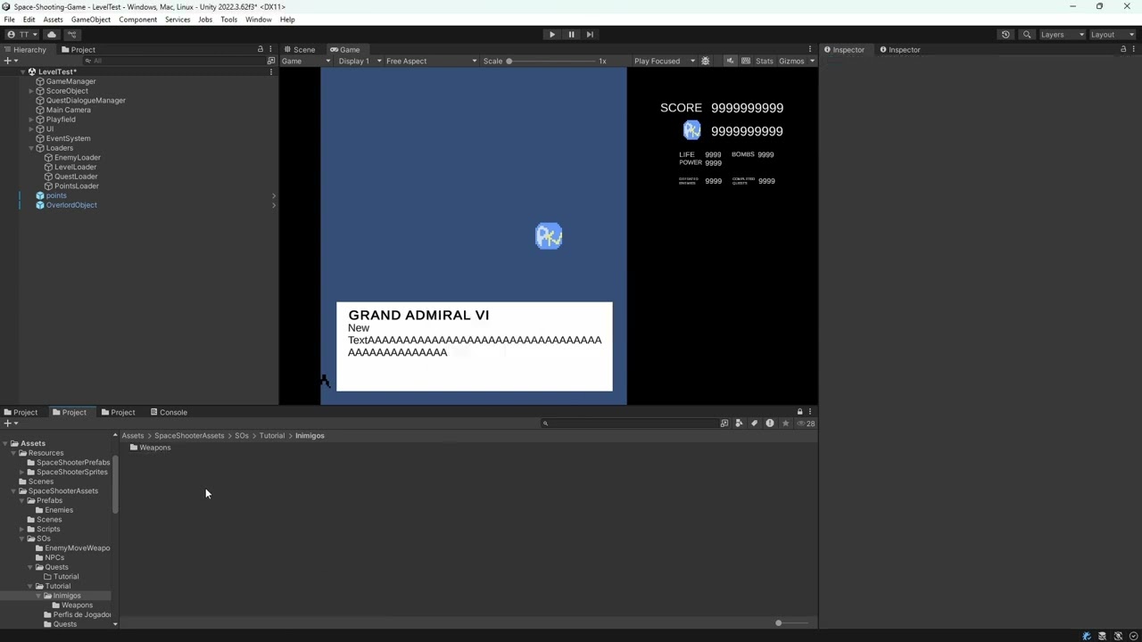The image size is (1142, 642).
Task: Click the Pause button in the toolbar
Action: (x=571, y=34)
